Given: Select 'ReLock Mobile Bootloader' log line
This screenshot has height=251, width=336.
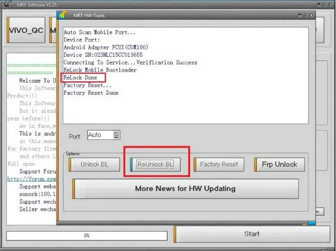Looking at the screenshot, I should pos(100,70).
